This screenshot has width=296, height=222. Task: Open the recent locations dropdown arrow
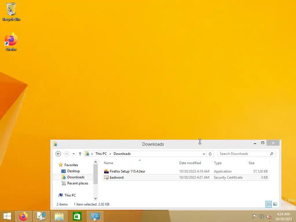click(73, 154)
